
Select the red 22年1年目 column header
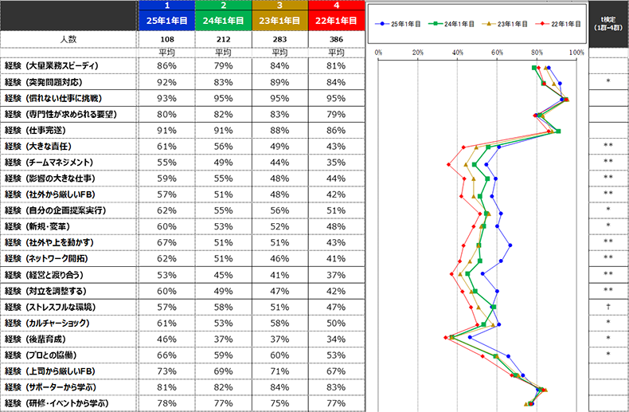point(336,21)
